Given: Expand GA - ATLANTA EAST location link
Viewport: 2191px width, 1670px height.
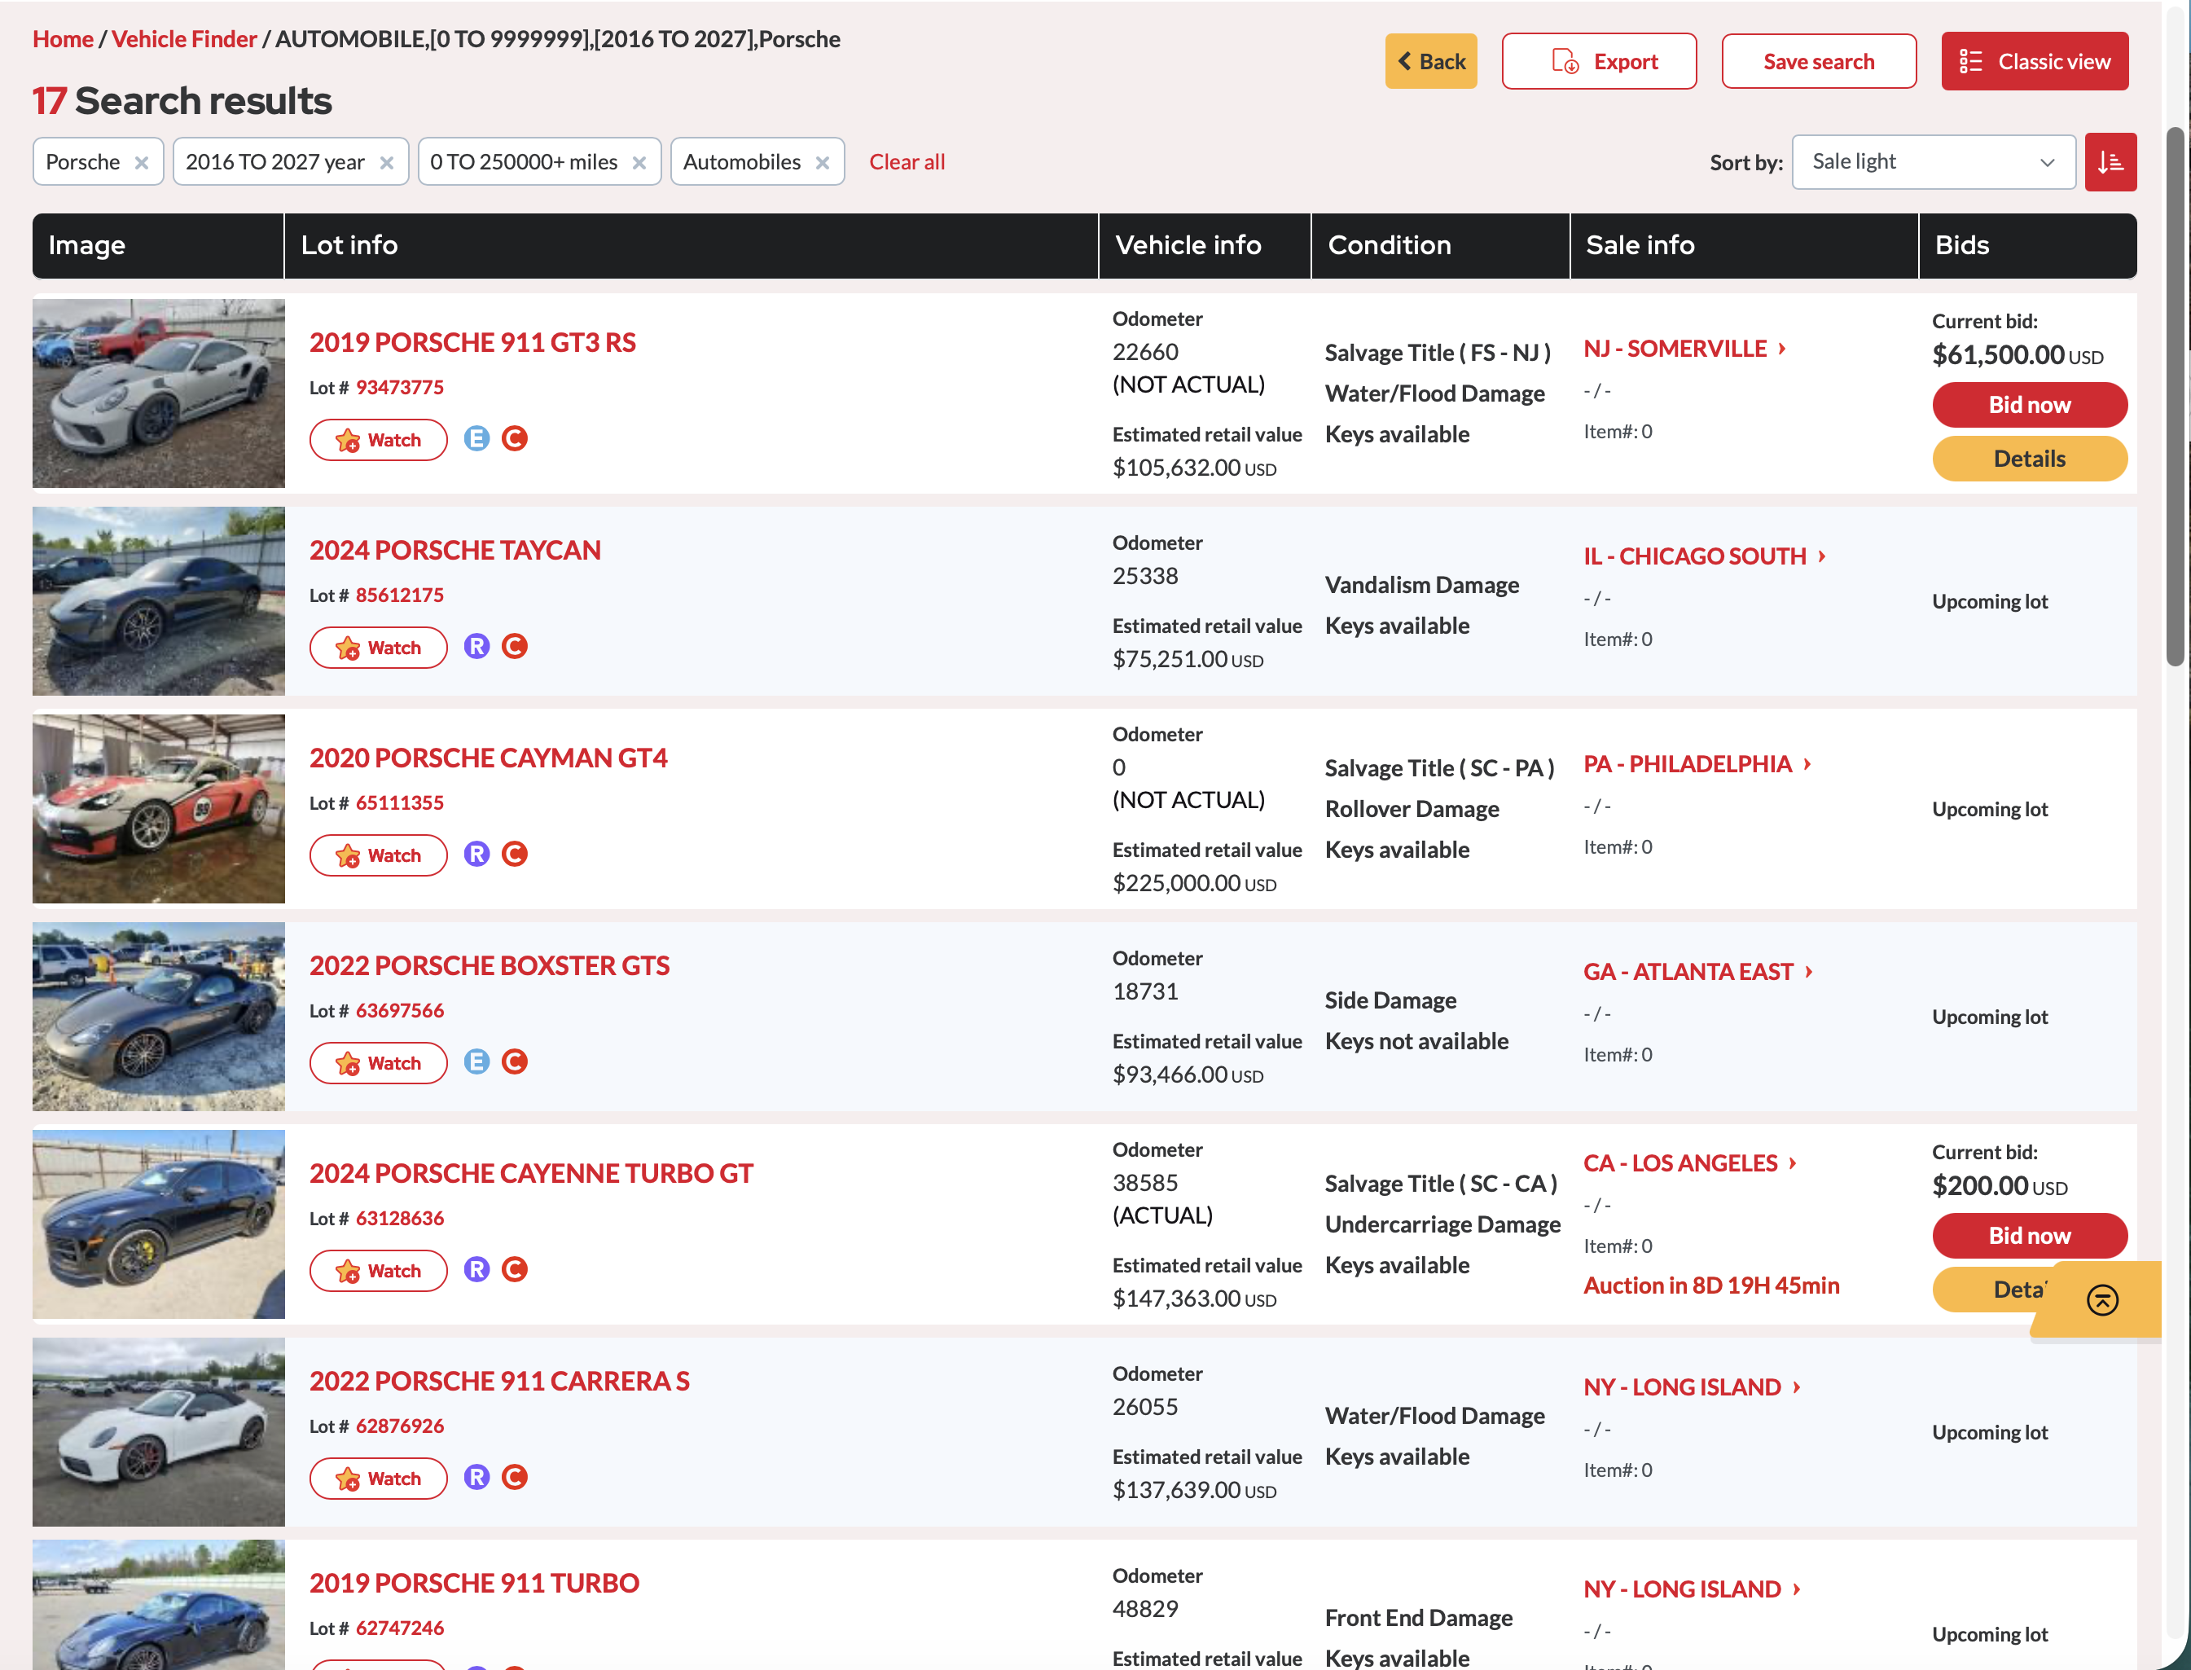Looking at the screenshot, I should point(1699,972).
